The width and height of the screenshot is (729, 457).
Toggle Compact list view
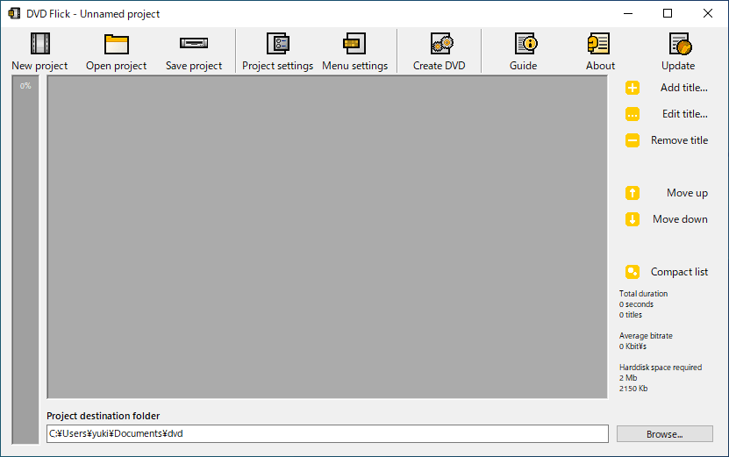coord(667,272)
